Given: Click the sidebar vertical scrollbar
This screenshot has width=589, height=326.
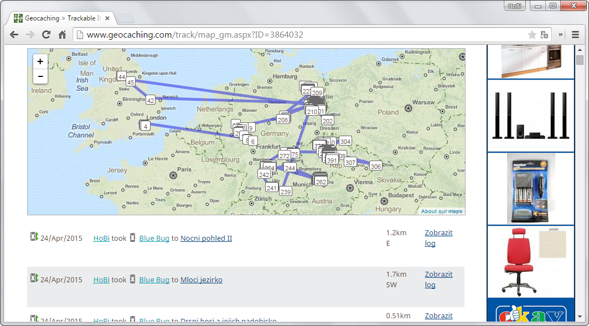Looking at the screenshot, I should tap(580, 60).
